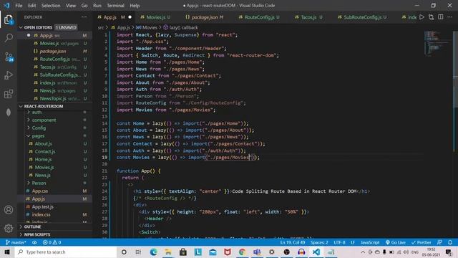Open the File menu
Image resolution: width=458 pixels, height=258 pixels.
coord(19,6)
